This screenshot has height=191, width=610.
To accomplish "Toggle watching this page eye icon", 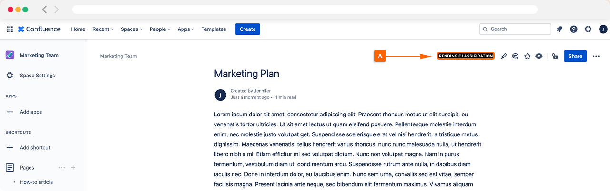I will pos(539,56).
